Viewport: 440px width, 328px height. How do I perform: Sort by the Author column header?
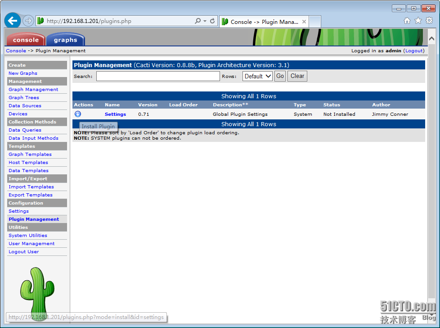tap(381, 105)
